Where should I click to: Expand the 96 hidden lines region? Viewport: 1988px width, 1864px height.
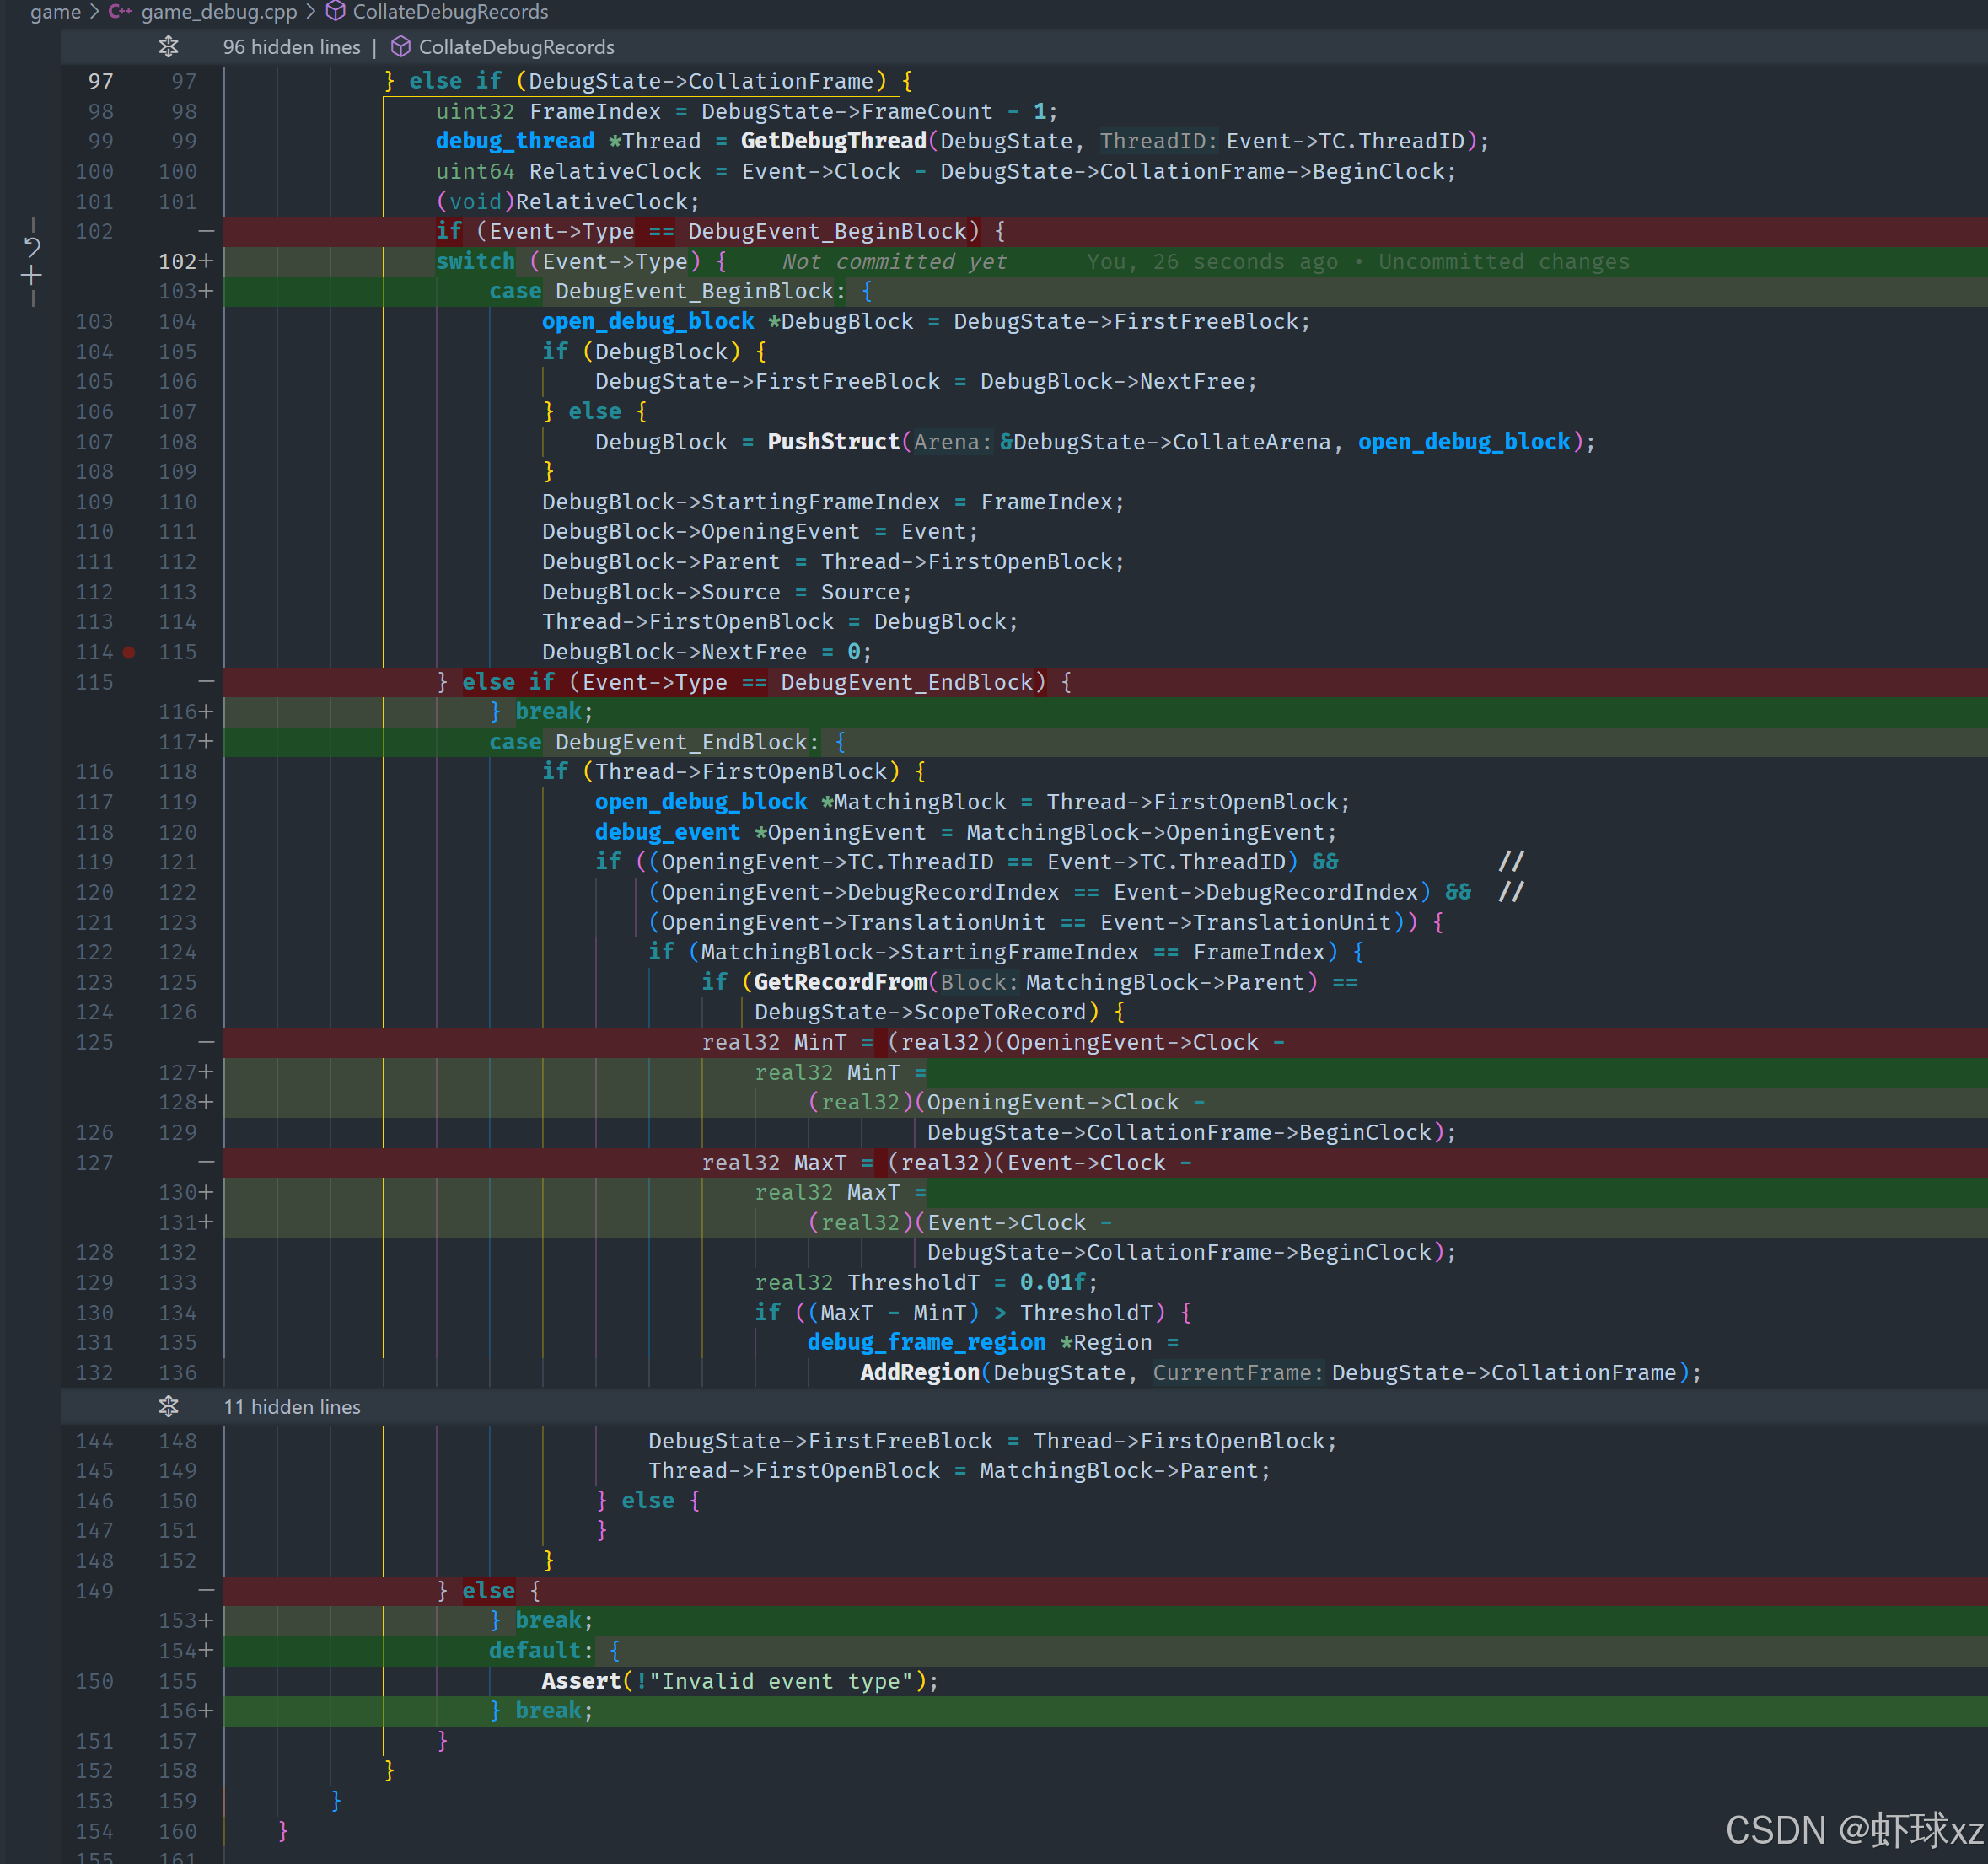[x=291, y=47]
